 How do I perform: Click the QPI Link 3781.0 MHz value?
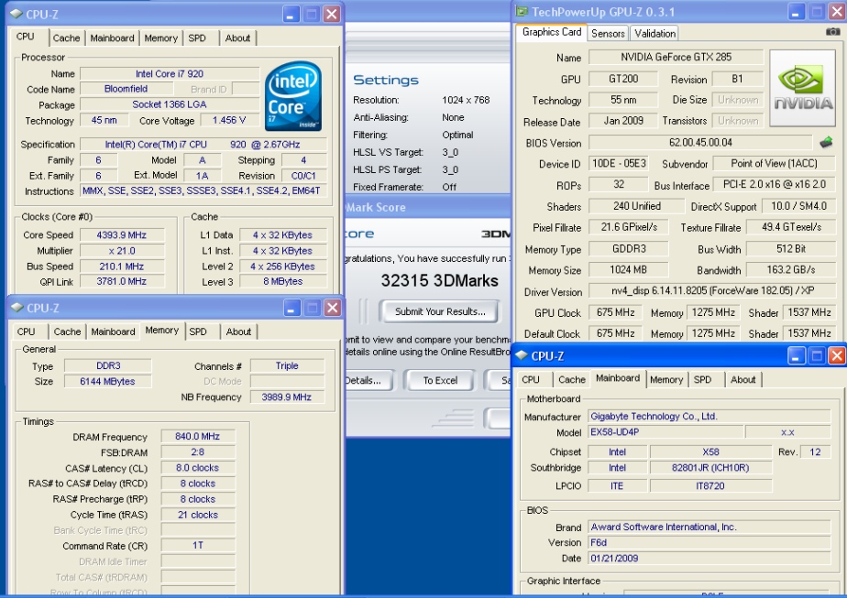pyautogui.click(x=122, y=281)
